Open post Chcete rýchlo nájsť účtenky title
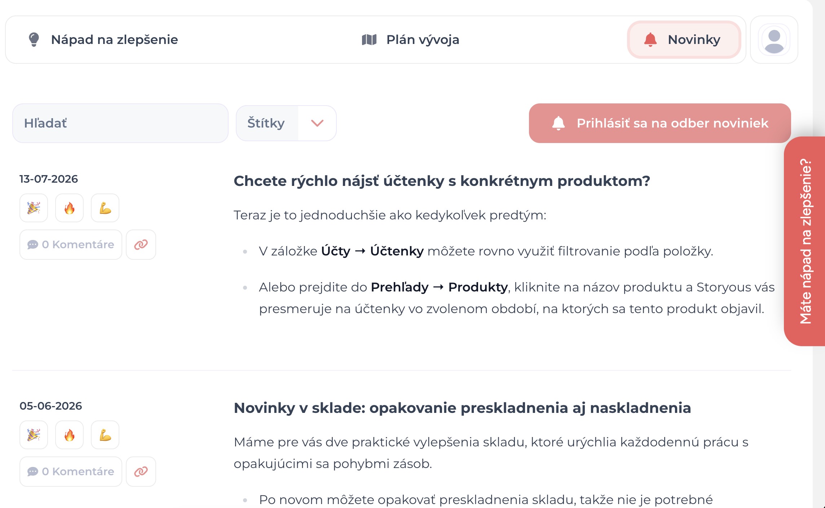825x508 pixels. (442, 181)
